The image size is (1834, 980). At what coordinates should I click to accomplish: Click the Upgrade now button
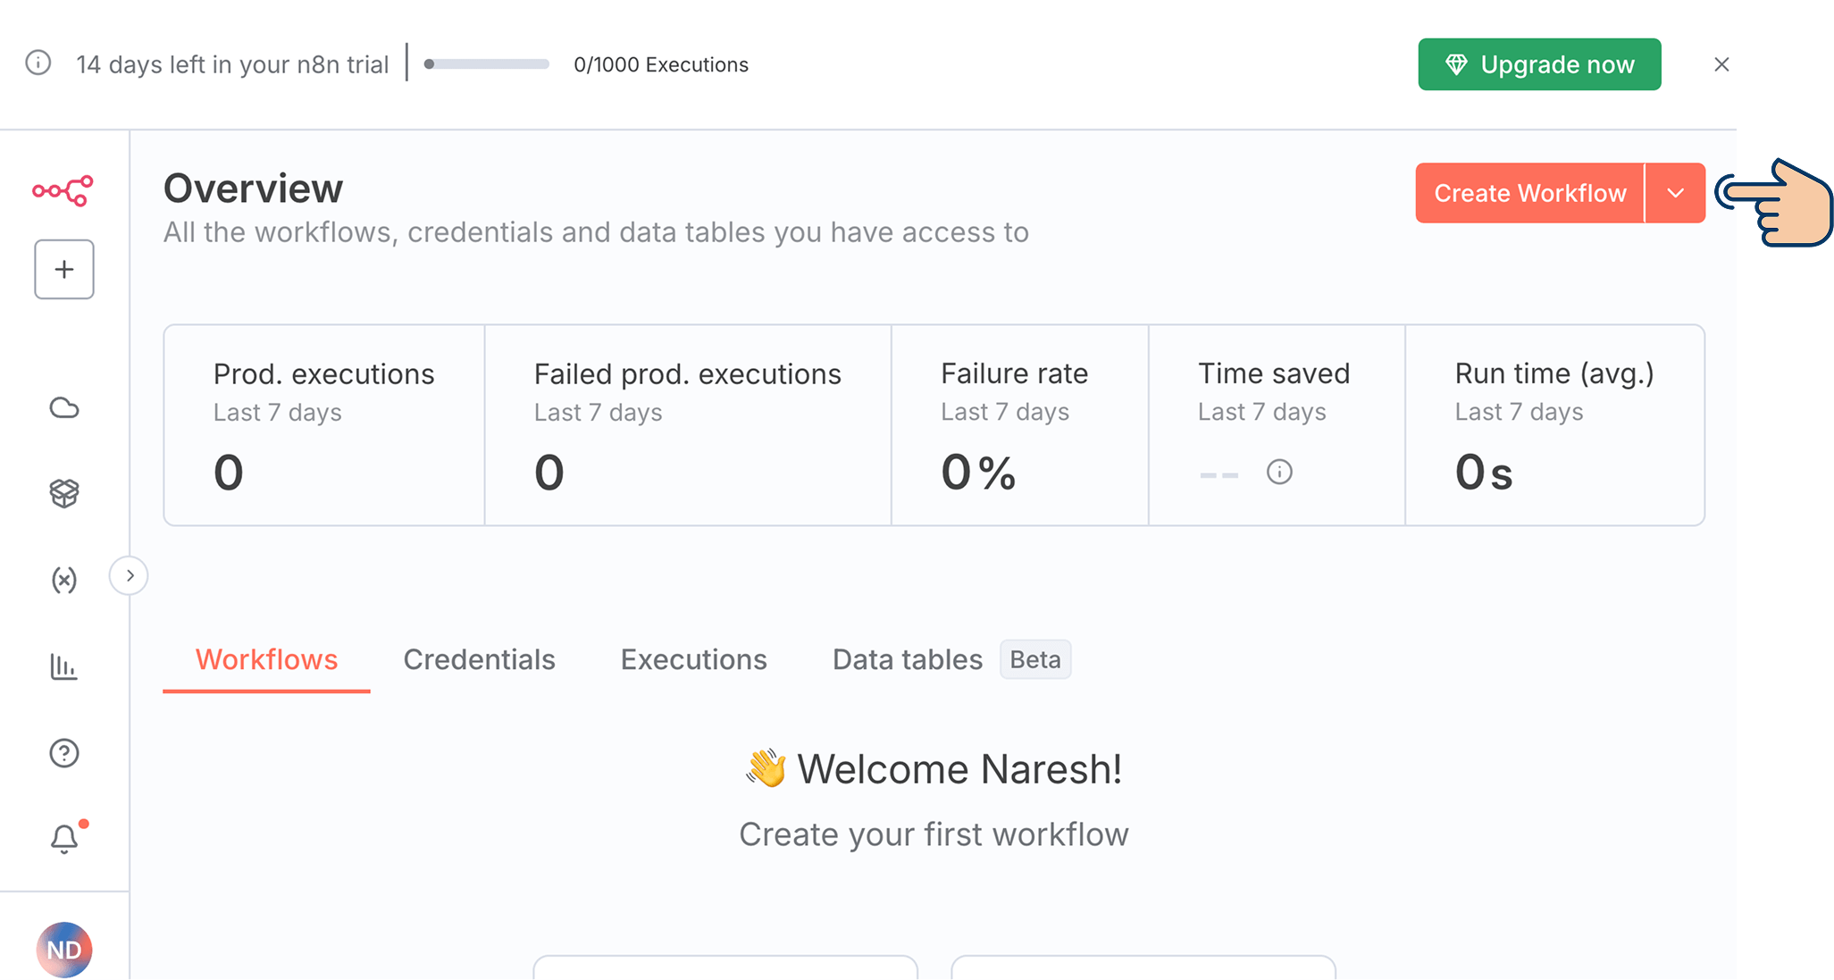click(1539, 64)
